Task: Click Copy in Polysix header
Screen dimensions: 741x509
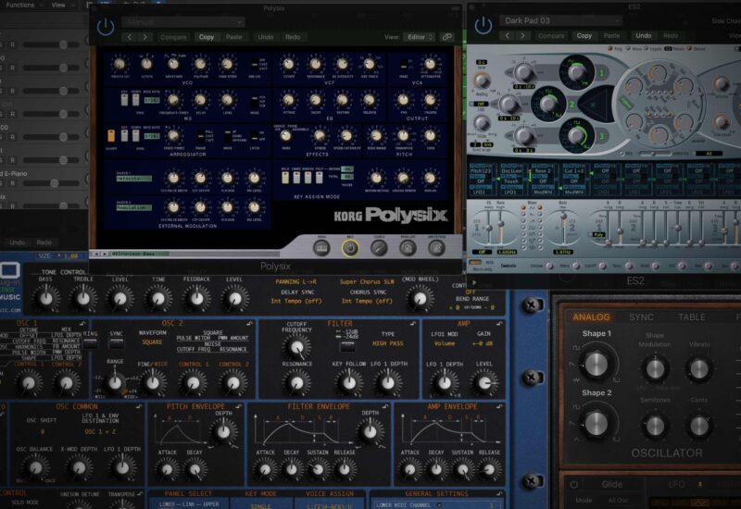Action: 206,37
